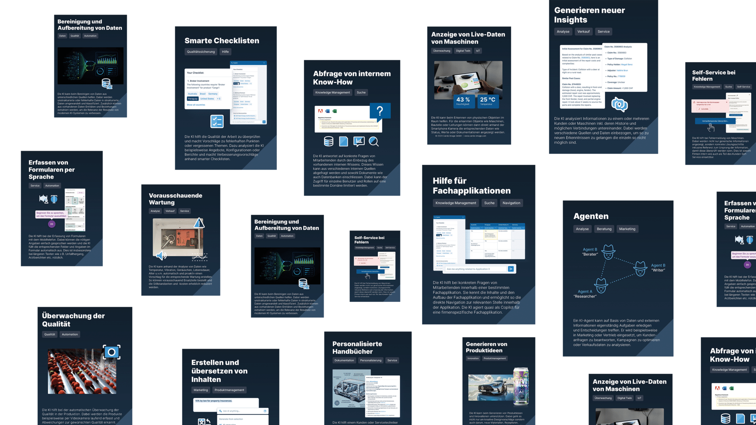This screenshot has width=756, height=425.
Task: Click the Erstellen und übersetzen von Inhalten title
Action: tap(219, 371)
